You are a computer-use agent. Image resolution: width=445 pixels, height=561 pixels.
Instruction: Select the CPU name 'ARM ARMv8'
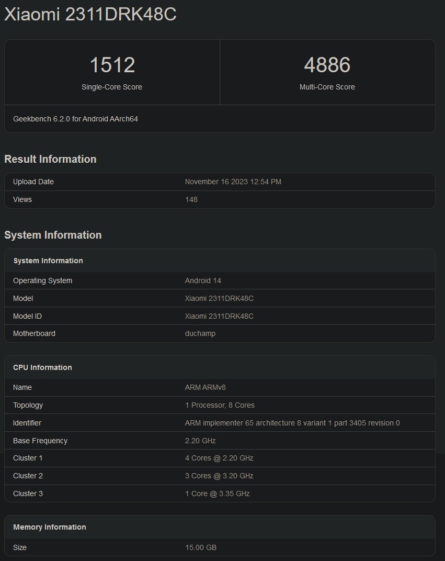(205, 387)
